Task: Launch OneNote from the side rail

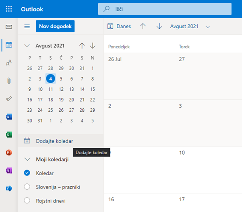Action: [x=9, y=170]
